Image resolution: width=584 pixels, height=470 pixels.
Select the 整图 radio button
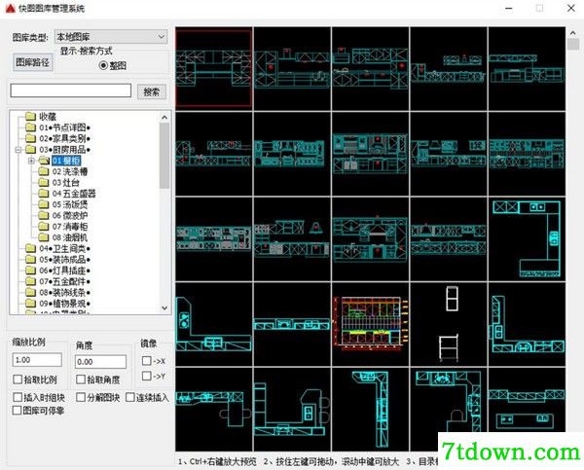103,65
